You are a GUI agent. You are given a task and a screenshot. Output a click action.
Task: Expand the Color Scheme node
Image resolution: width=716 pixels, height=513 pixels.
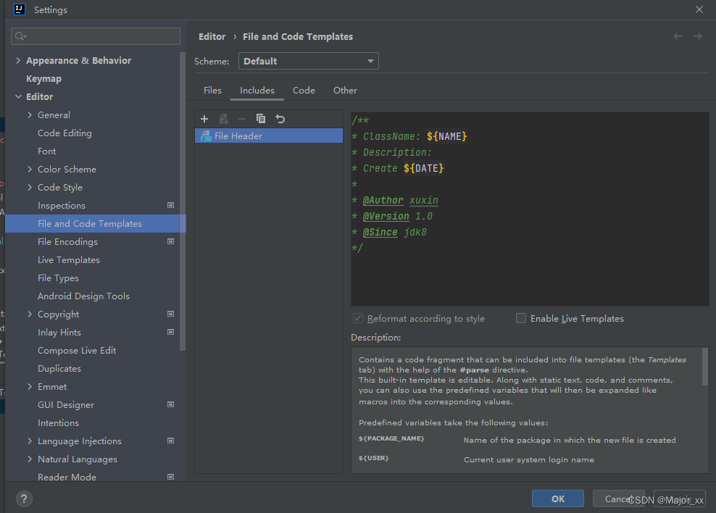(x=30, y=170)
